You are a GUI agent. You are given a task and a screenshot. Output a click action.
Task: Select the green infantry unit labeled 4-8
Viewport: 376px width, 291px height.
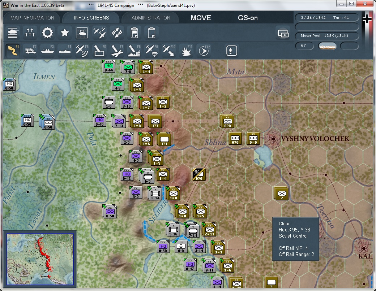coord(117,84)
